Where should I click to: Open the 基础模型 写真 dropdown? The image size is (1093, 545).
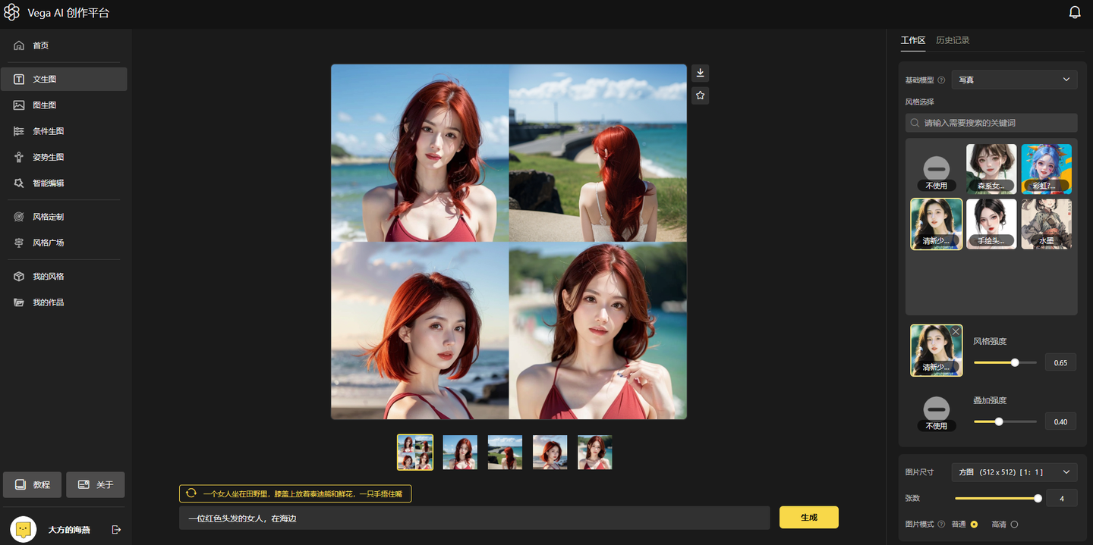(x=1014, y=80)
